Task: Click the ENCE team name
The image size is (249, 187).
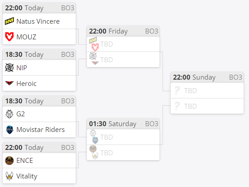Action: tap(25, 161)
